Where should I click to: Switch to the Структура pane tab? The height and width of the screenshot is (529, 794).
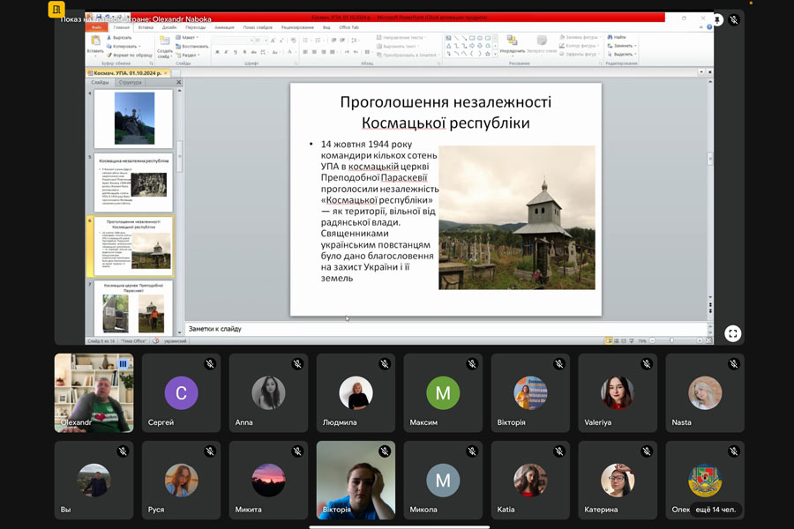(131, 82)
